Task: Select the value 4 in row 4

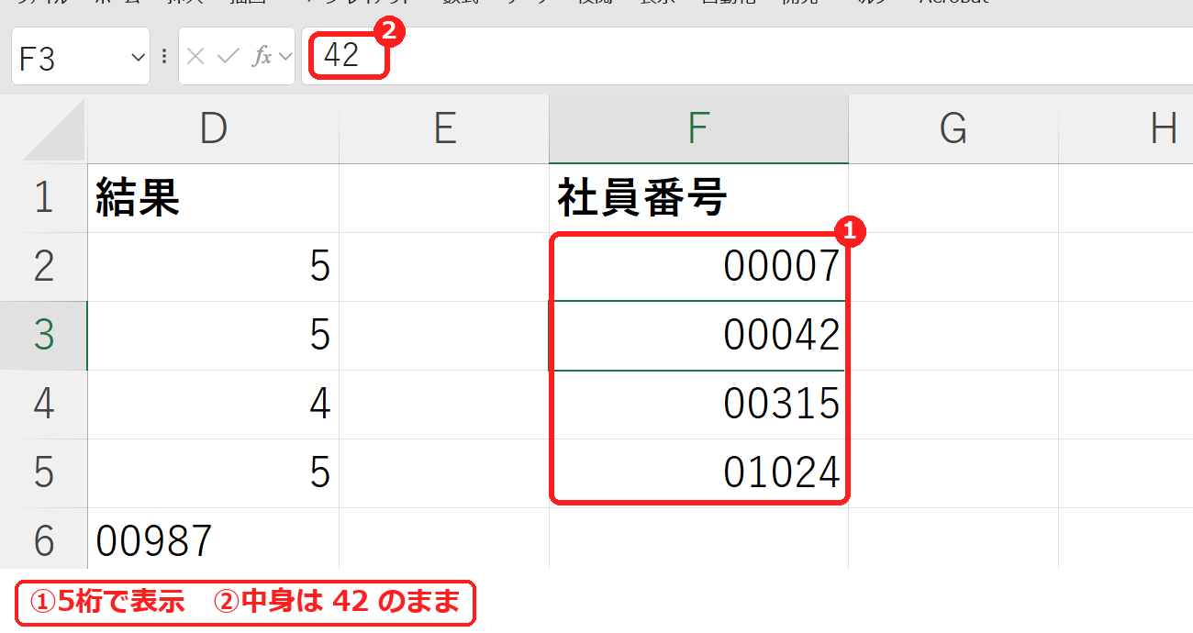Action: point(213,405)
